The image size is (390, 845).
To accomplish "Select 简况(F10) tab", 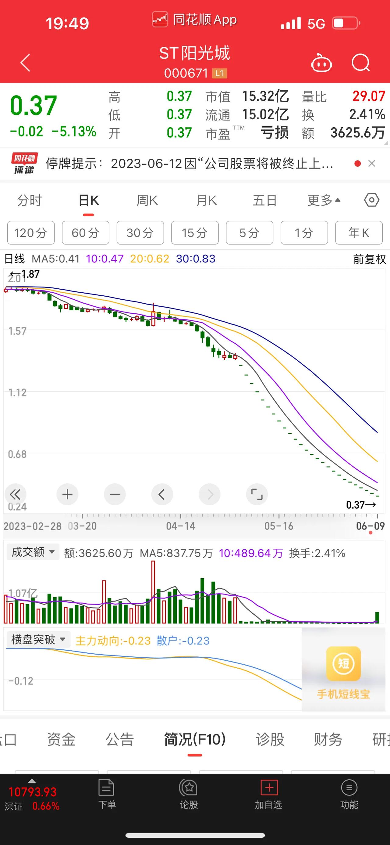I will pos(195,740).
